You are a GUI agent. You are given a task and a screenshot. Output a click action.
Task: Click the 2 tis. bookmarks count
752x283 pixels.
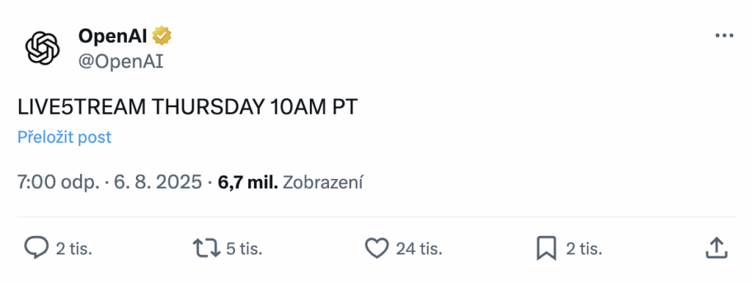tap(584, 249)
